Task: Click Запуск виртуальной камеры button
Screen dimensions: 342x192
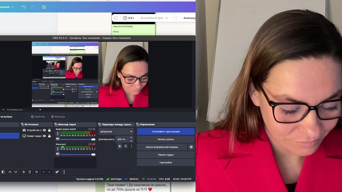Action: tap(162, 147)
